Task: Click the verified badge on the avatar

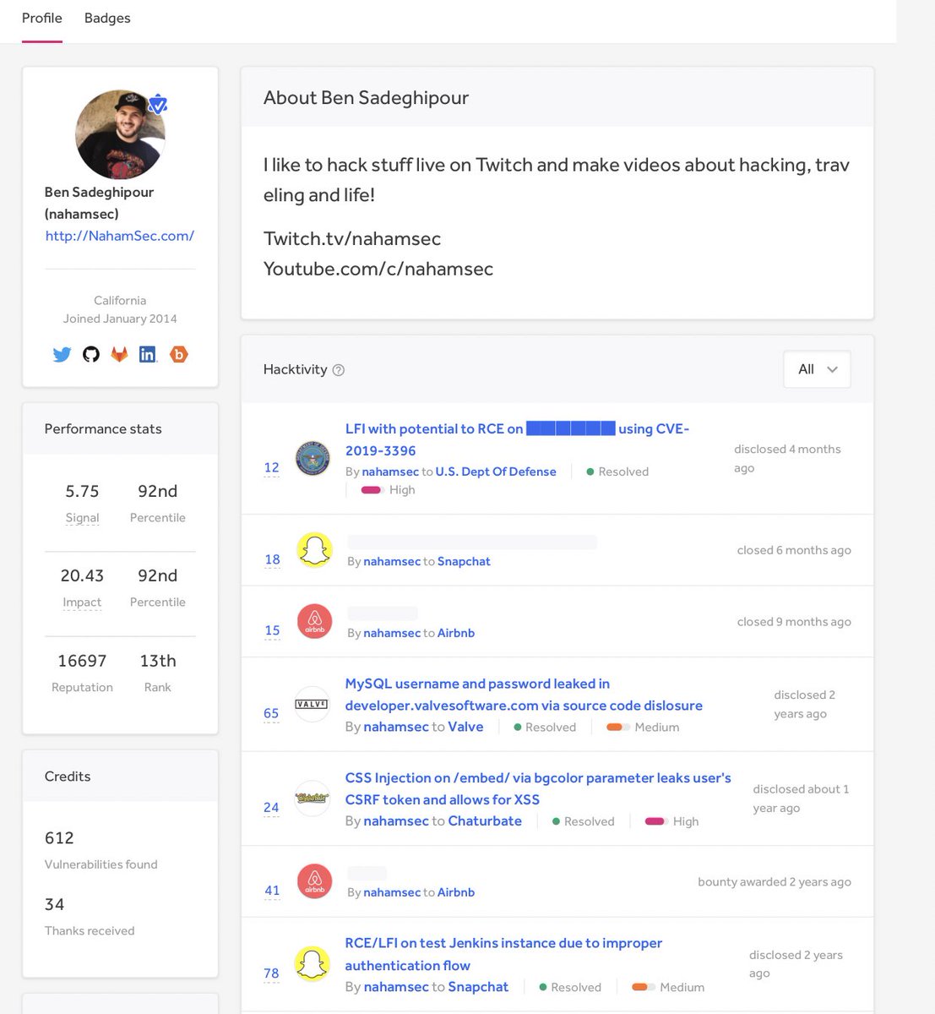Action: pos(157,105)
